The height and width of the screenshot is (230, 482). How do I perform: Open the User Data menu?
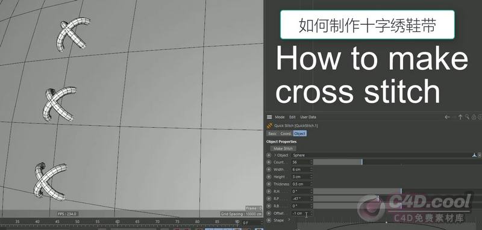click(x=308, y=117)
